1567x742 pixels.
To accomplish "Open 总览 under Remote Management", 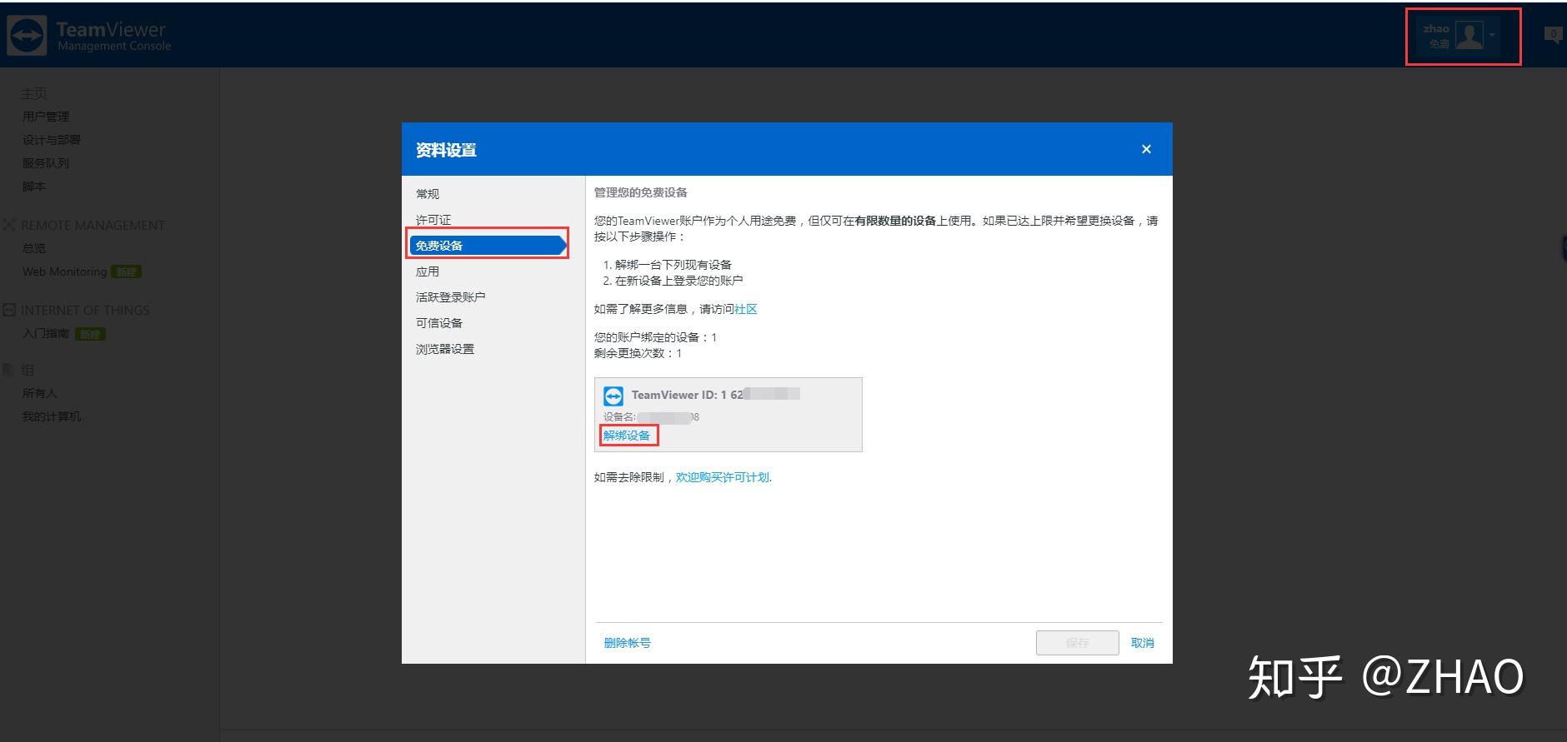I will click(34, 248).
